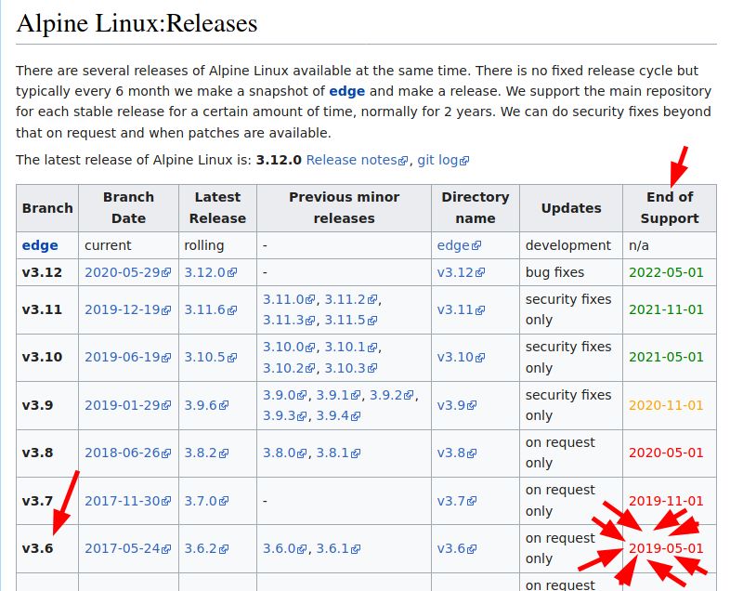Open the 3.6.1 previous release link
This screenshot has height=591, width=730.
[338, 548]
